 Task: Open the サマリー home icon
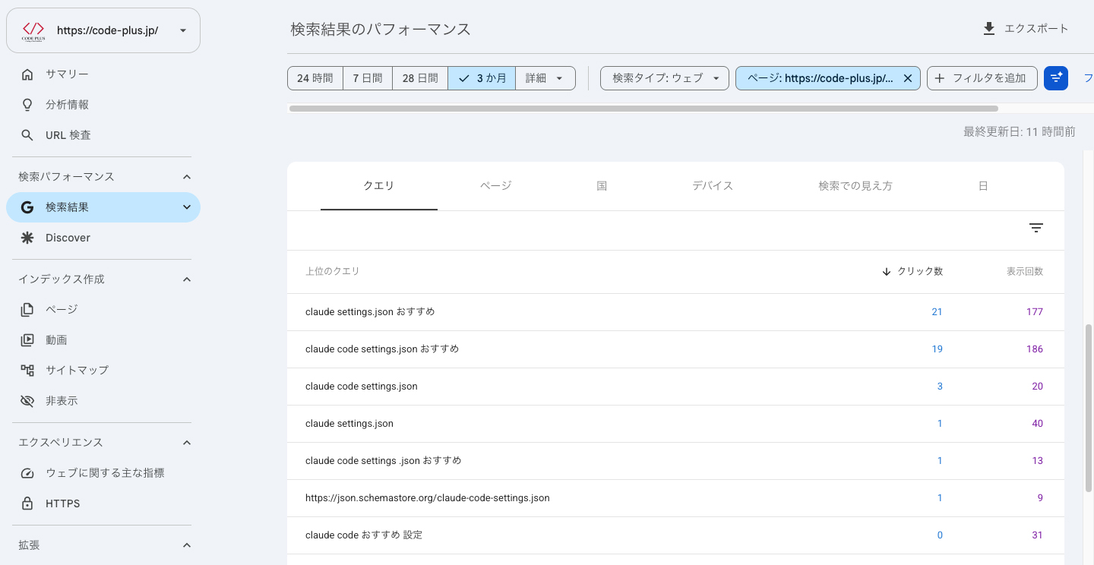tap(27, 74)
